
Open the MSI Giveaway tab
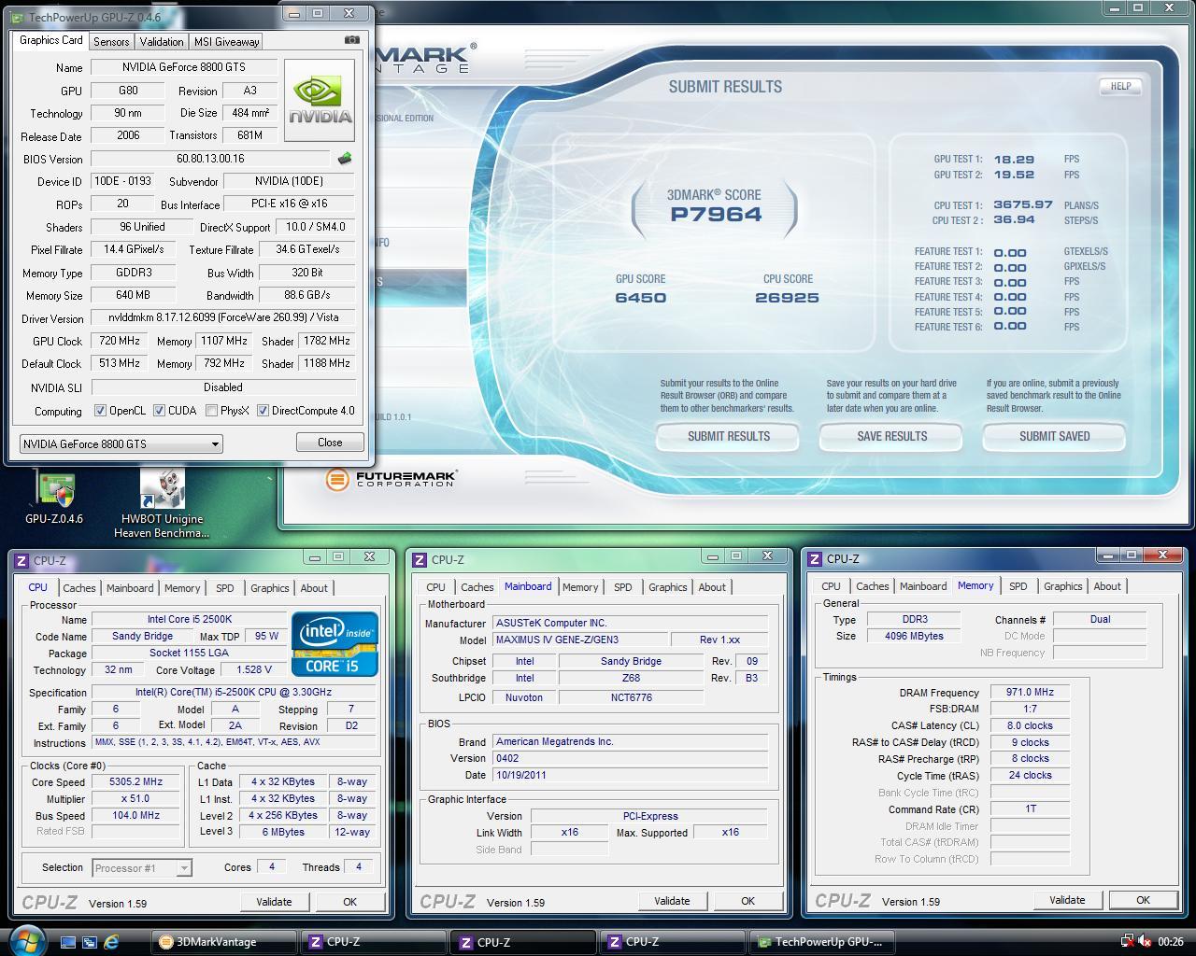226,41
